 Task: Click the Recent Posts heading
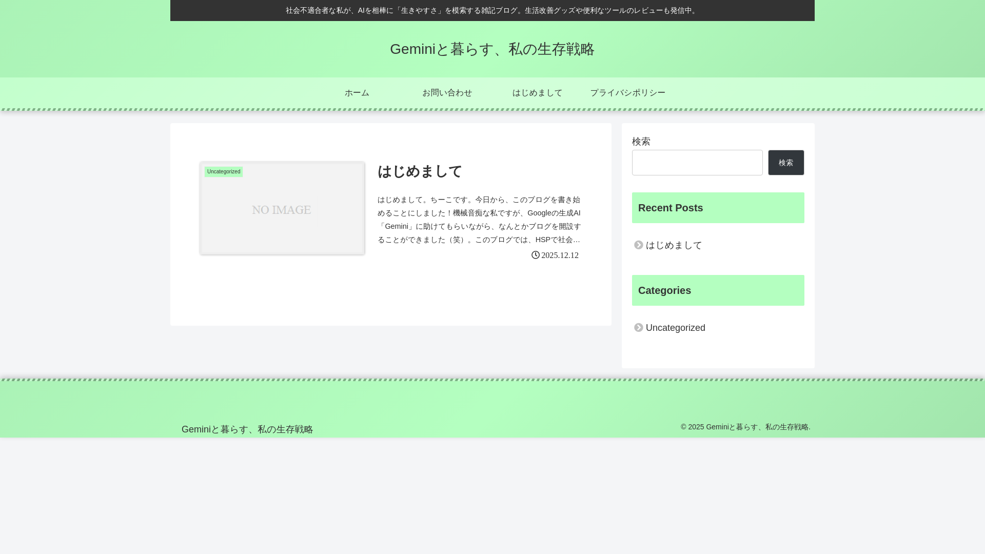point(718,208)
